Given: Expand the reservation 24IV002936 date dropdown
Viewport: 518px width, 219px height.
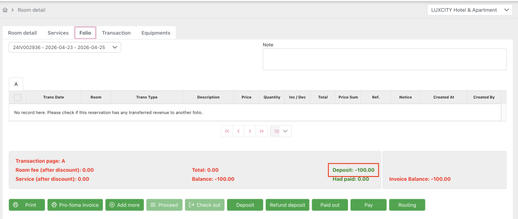Looking at the screenshot, I should tap(65, 47).
